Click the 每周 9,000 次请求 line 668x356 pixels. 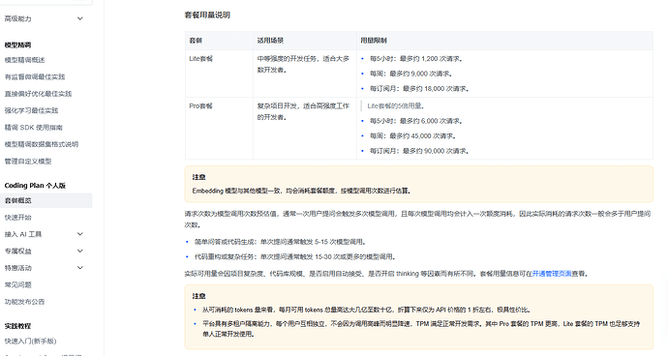[411, 74]
